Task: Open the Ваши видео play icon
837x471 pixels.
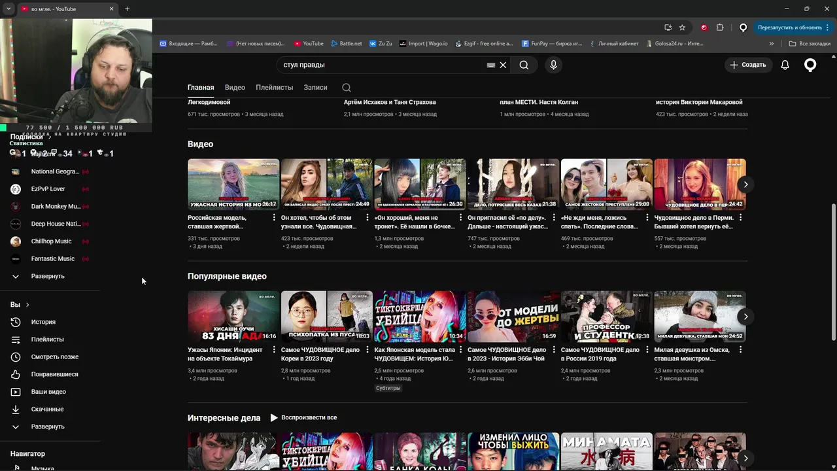Action: pos(16,392)
